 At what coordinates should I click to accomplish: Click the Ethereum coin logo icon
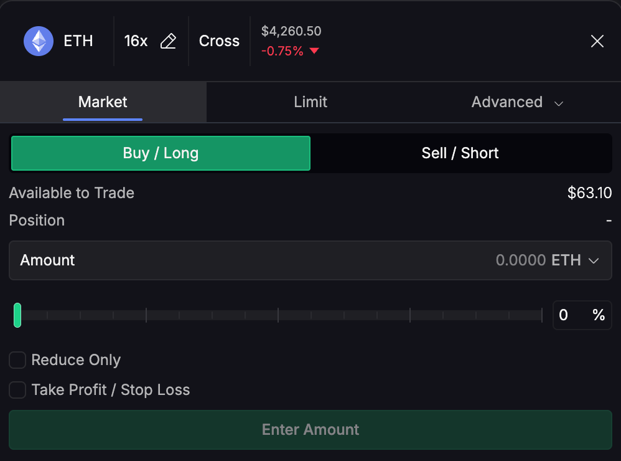pyautogui.click(x=39, y=41)
